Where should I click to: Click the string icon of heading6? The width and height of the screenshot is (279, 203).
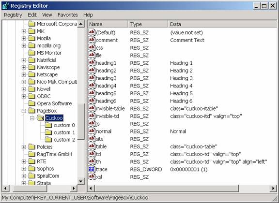click(x=92, y=101)
